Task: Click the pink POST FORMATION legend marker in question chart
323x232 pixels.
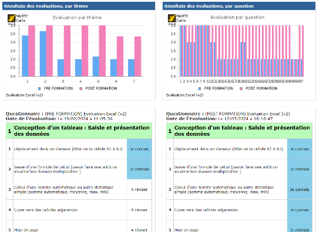Action: (241, 88)
